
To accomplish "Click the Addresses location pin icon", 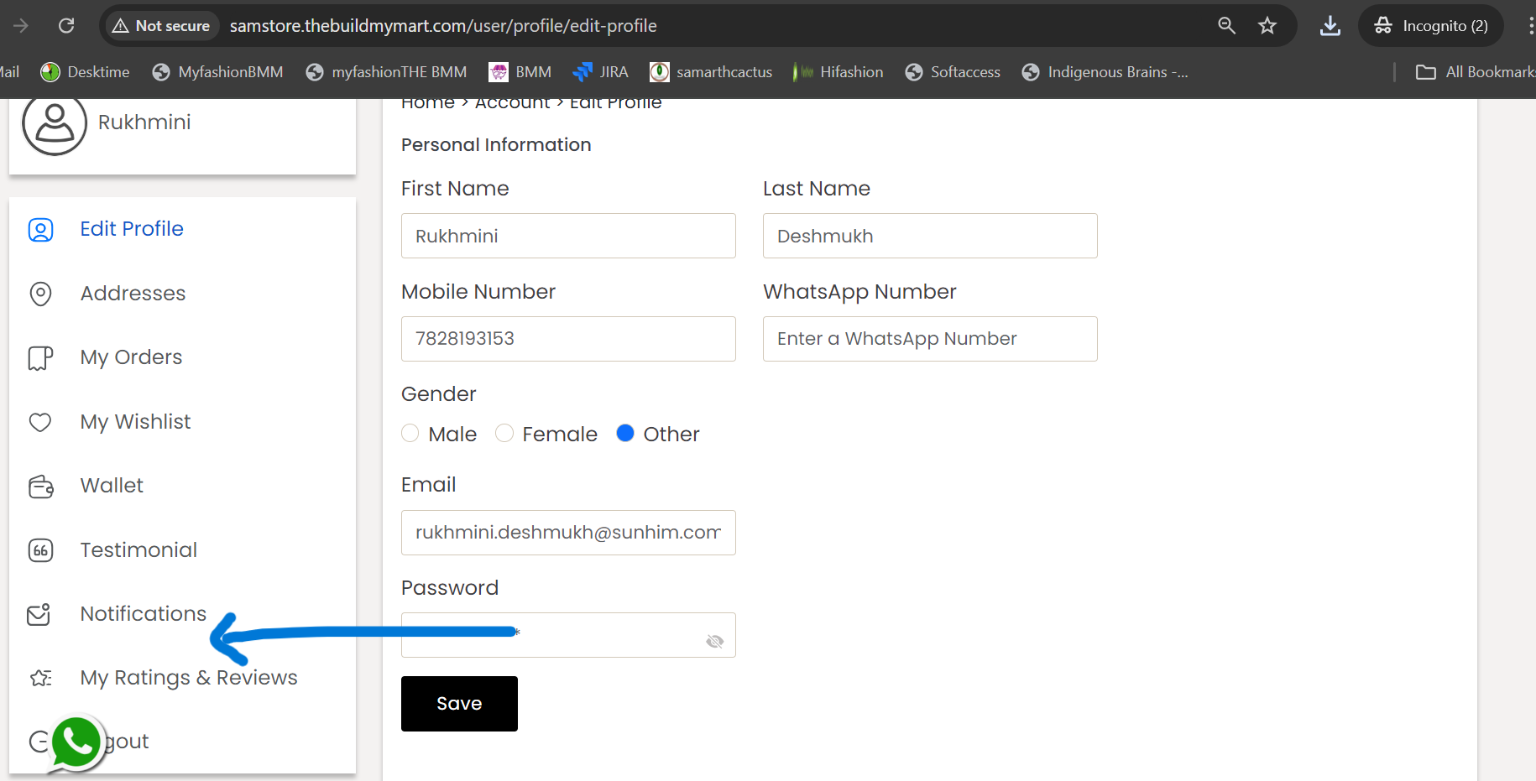I will click(40, 294).
